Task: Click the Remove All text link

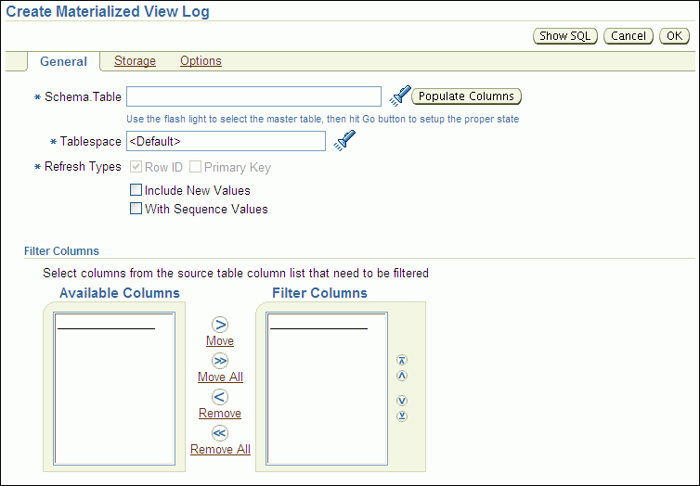Action: coord(220,450)
